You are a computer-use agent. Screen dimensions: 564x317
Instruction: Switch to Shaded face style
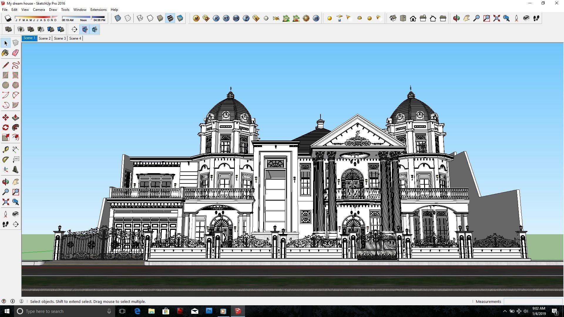point(160,18)
